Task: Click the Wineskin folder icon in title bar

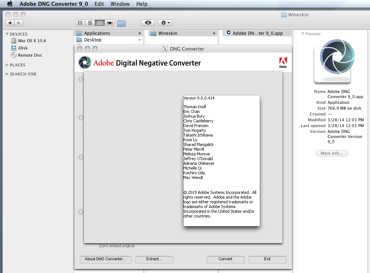Action: (284, 15)
